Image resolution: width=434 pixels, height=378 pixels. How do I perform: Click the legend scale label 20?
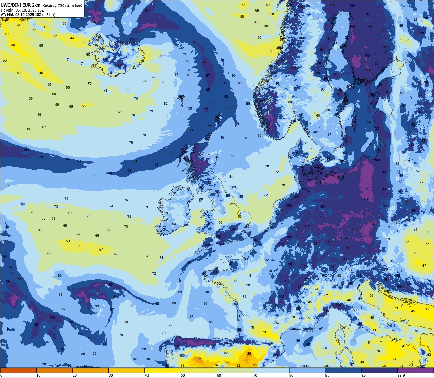[75, 375]
